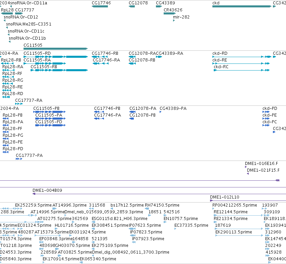Image resolution: width=286 pixels, height=264 pixels.
Task: Click protein CG17737-PA label
Action: (x=29, y=155)
